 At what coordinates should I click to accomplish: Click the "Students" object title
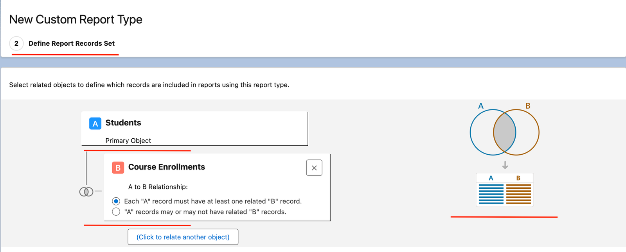point(123,123)
